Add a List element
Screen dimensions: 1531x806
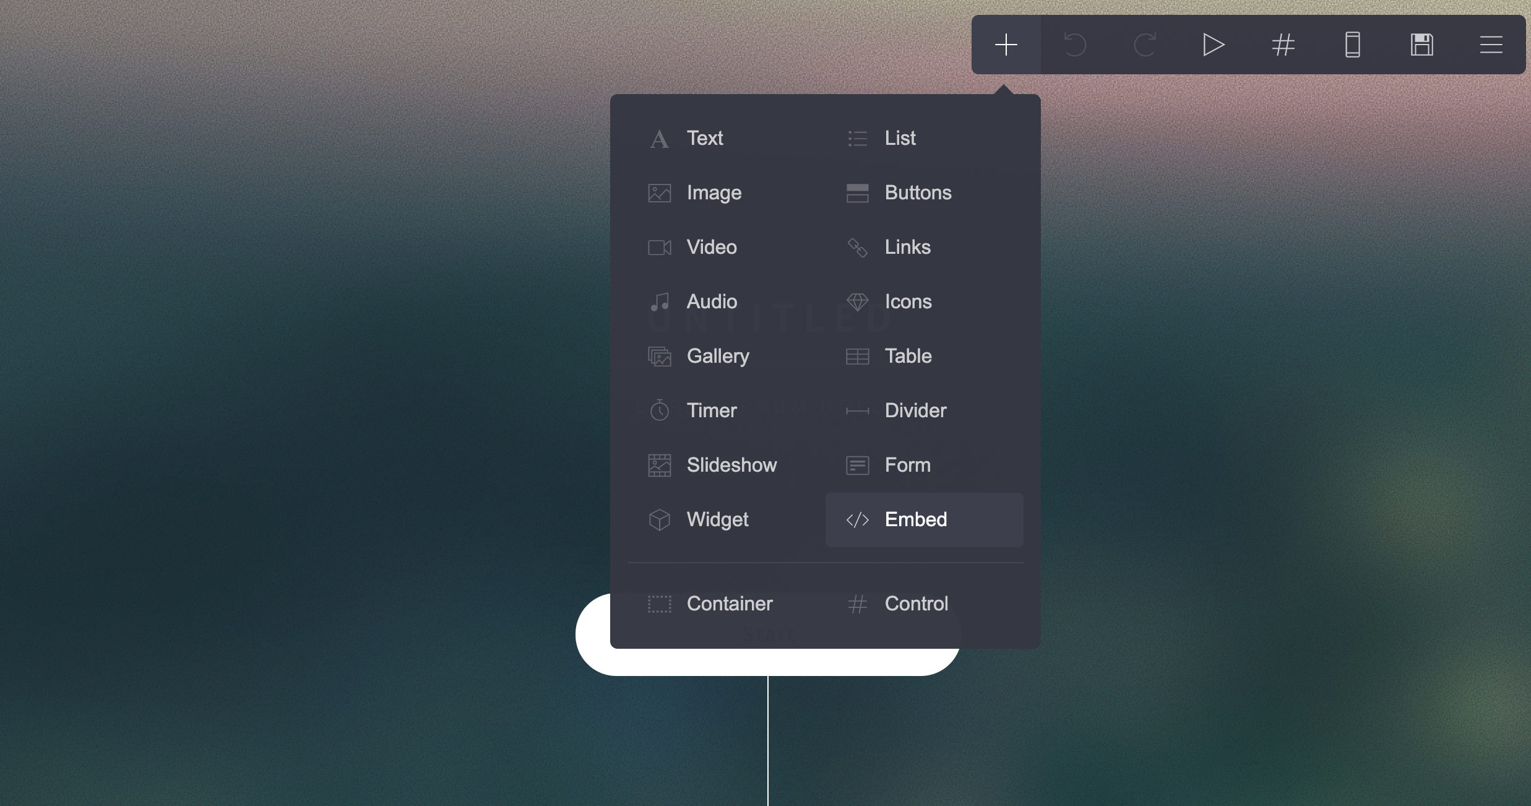pos(925,138)
